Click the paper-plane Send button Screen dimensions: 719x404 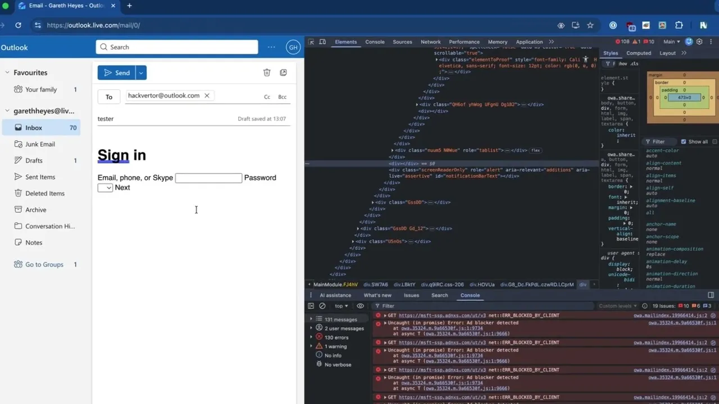tap(117, 73)
